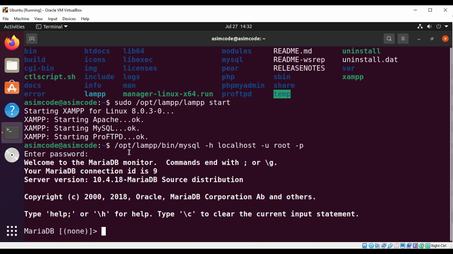Click the VirtualBox network adapter indicator
The height and width of the screenshot is (254, 453).
(384, 246)
